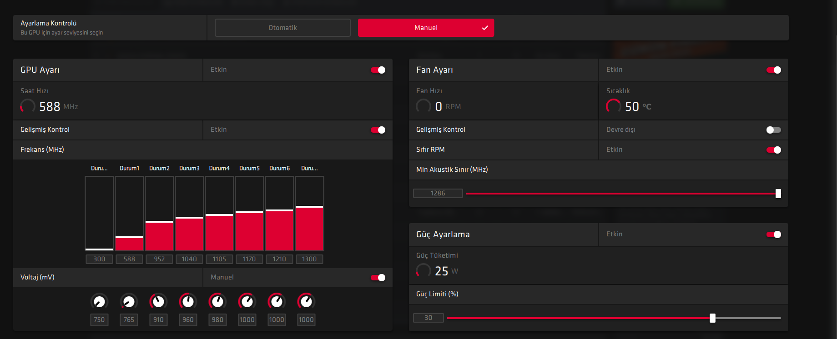The image size is (837, 339).
Task: Disable the GPU Ayarı toggle
Action: point(378,70)
